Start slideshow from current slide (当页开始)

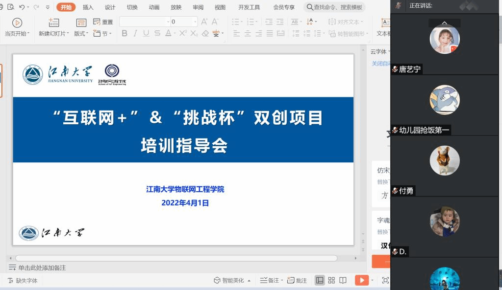pyautogui.click(x=17, y=23)
